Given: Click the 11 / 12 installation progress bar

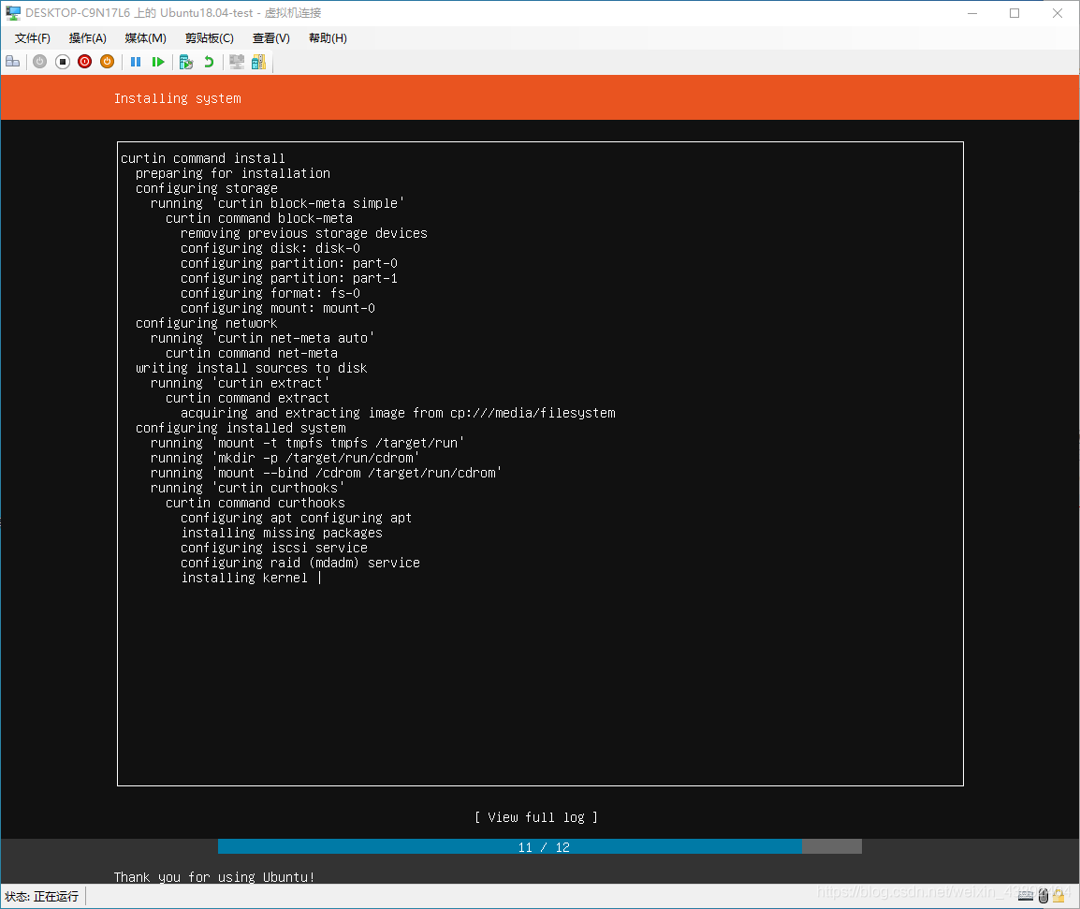Looking at the screenshot, I should 540,847.
